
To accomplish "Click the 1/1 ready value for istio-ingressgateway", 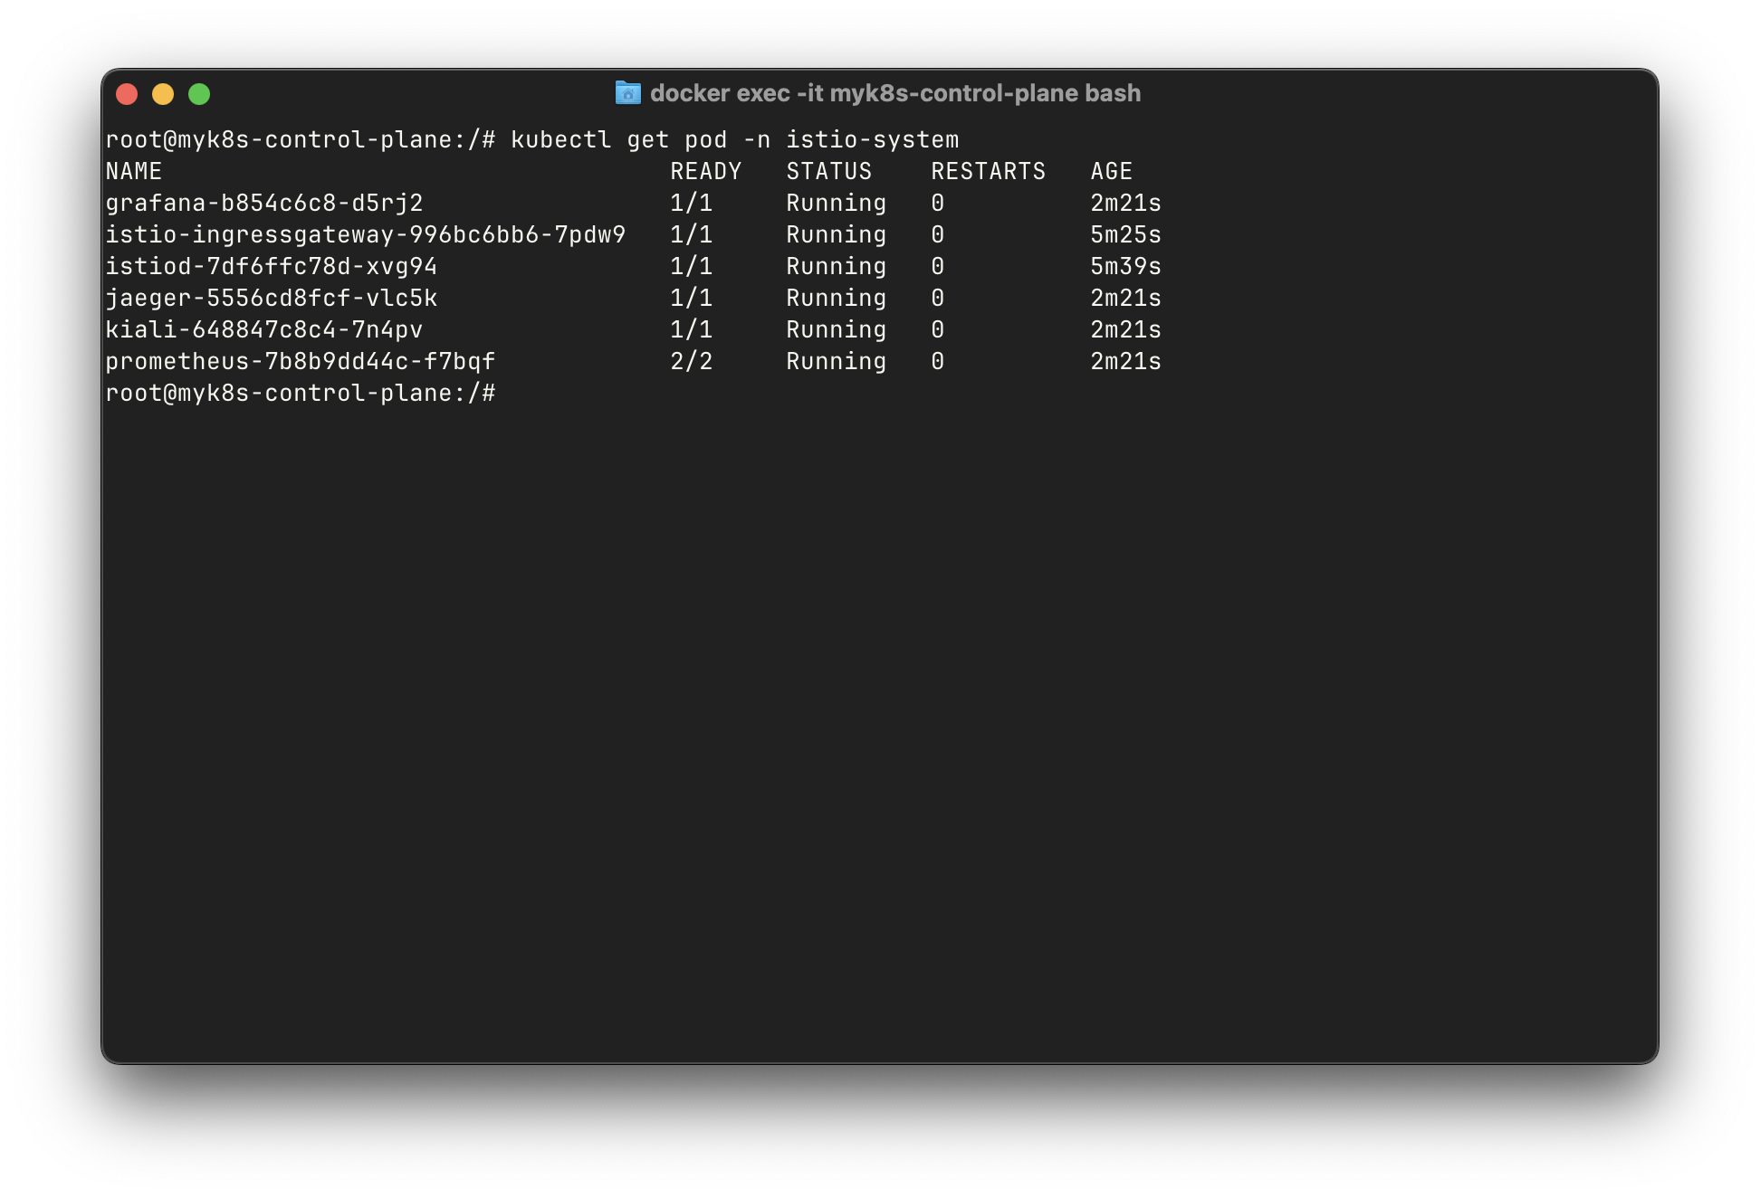I will [x=692, y=235].
